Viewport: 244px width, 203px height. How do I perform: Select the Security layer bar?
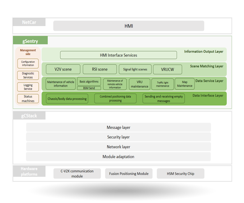pos(118,137)
